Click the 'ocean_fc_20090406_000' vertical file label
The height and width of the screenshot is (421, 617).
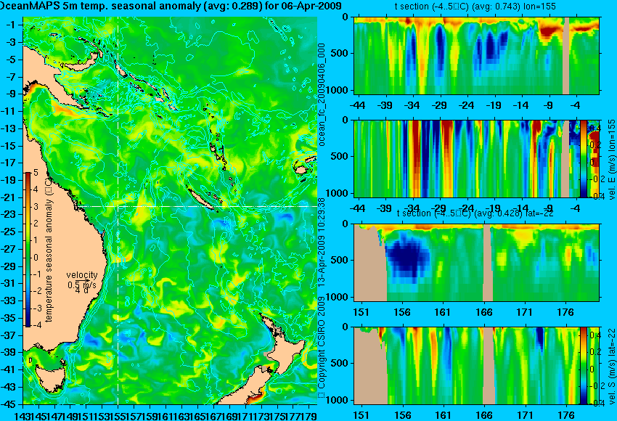[322, 94]
